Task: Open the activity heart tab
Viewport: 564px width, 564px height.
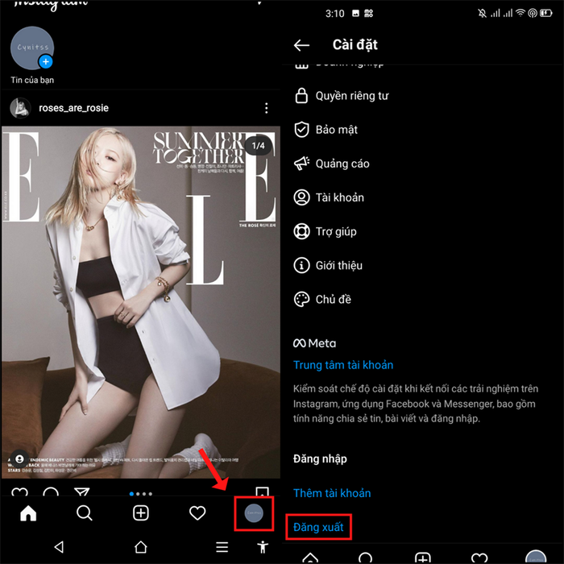Action: coord(197,513)
